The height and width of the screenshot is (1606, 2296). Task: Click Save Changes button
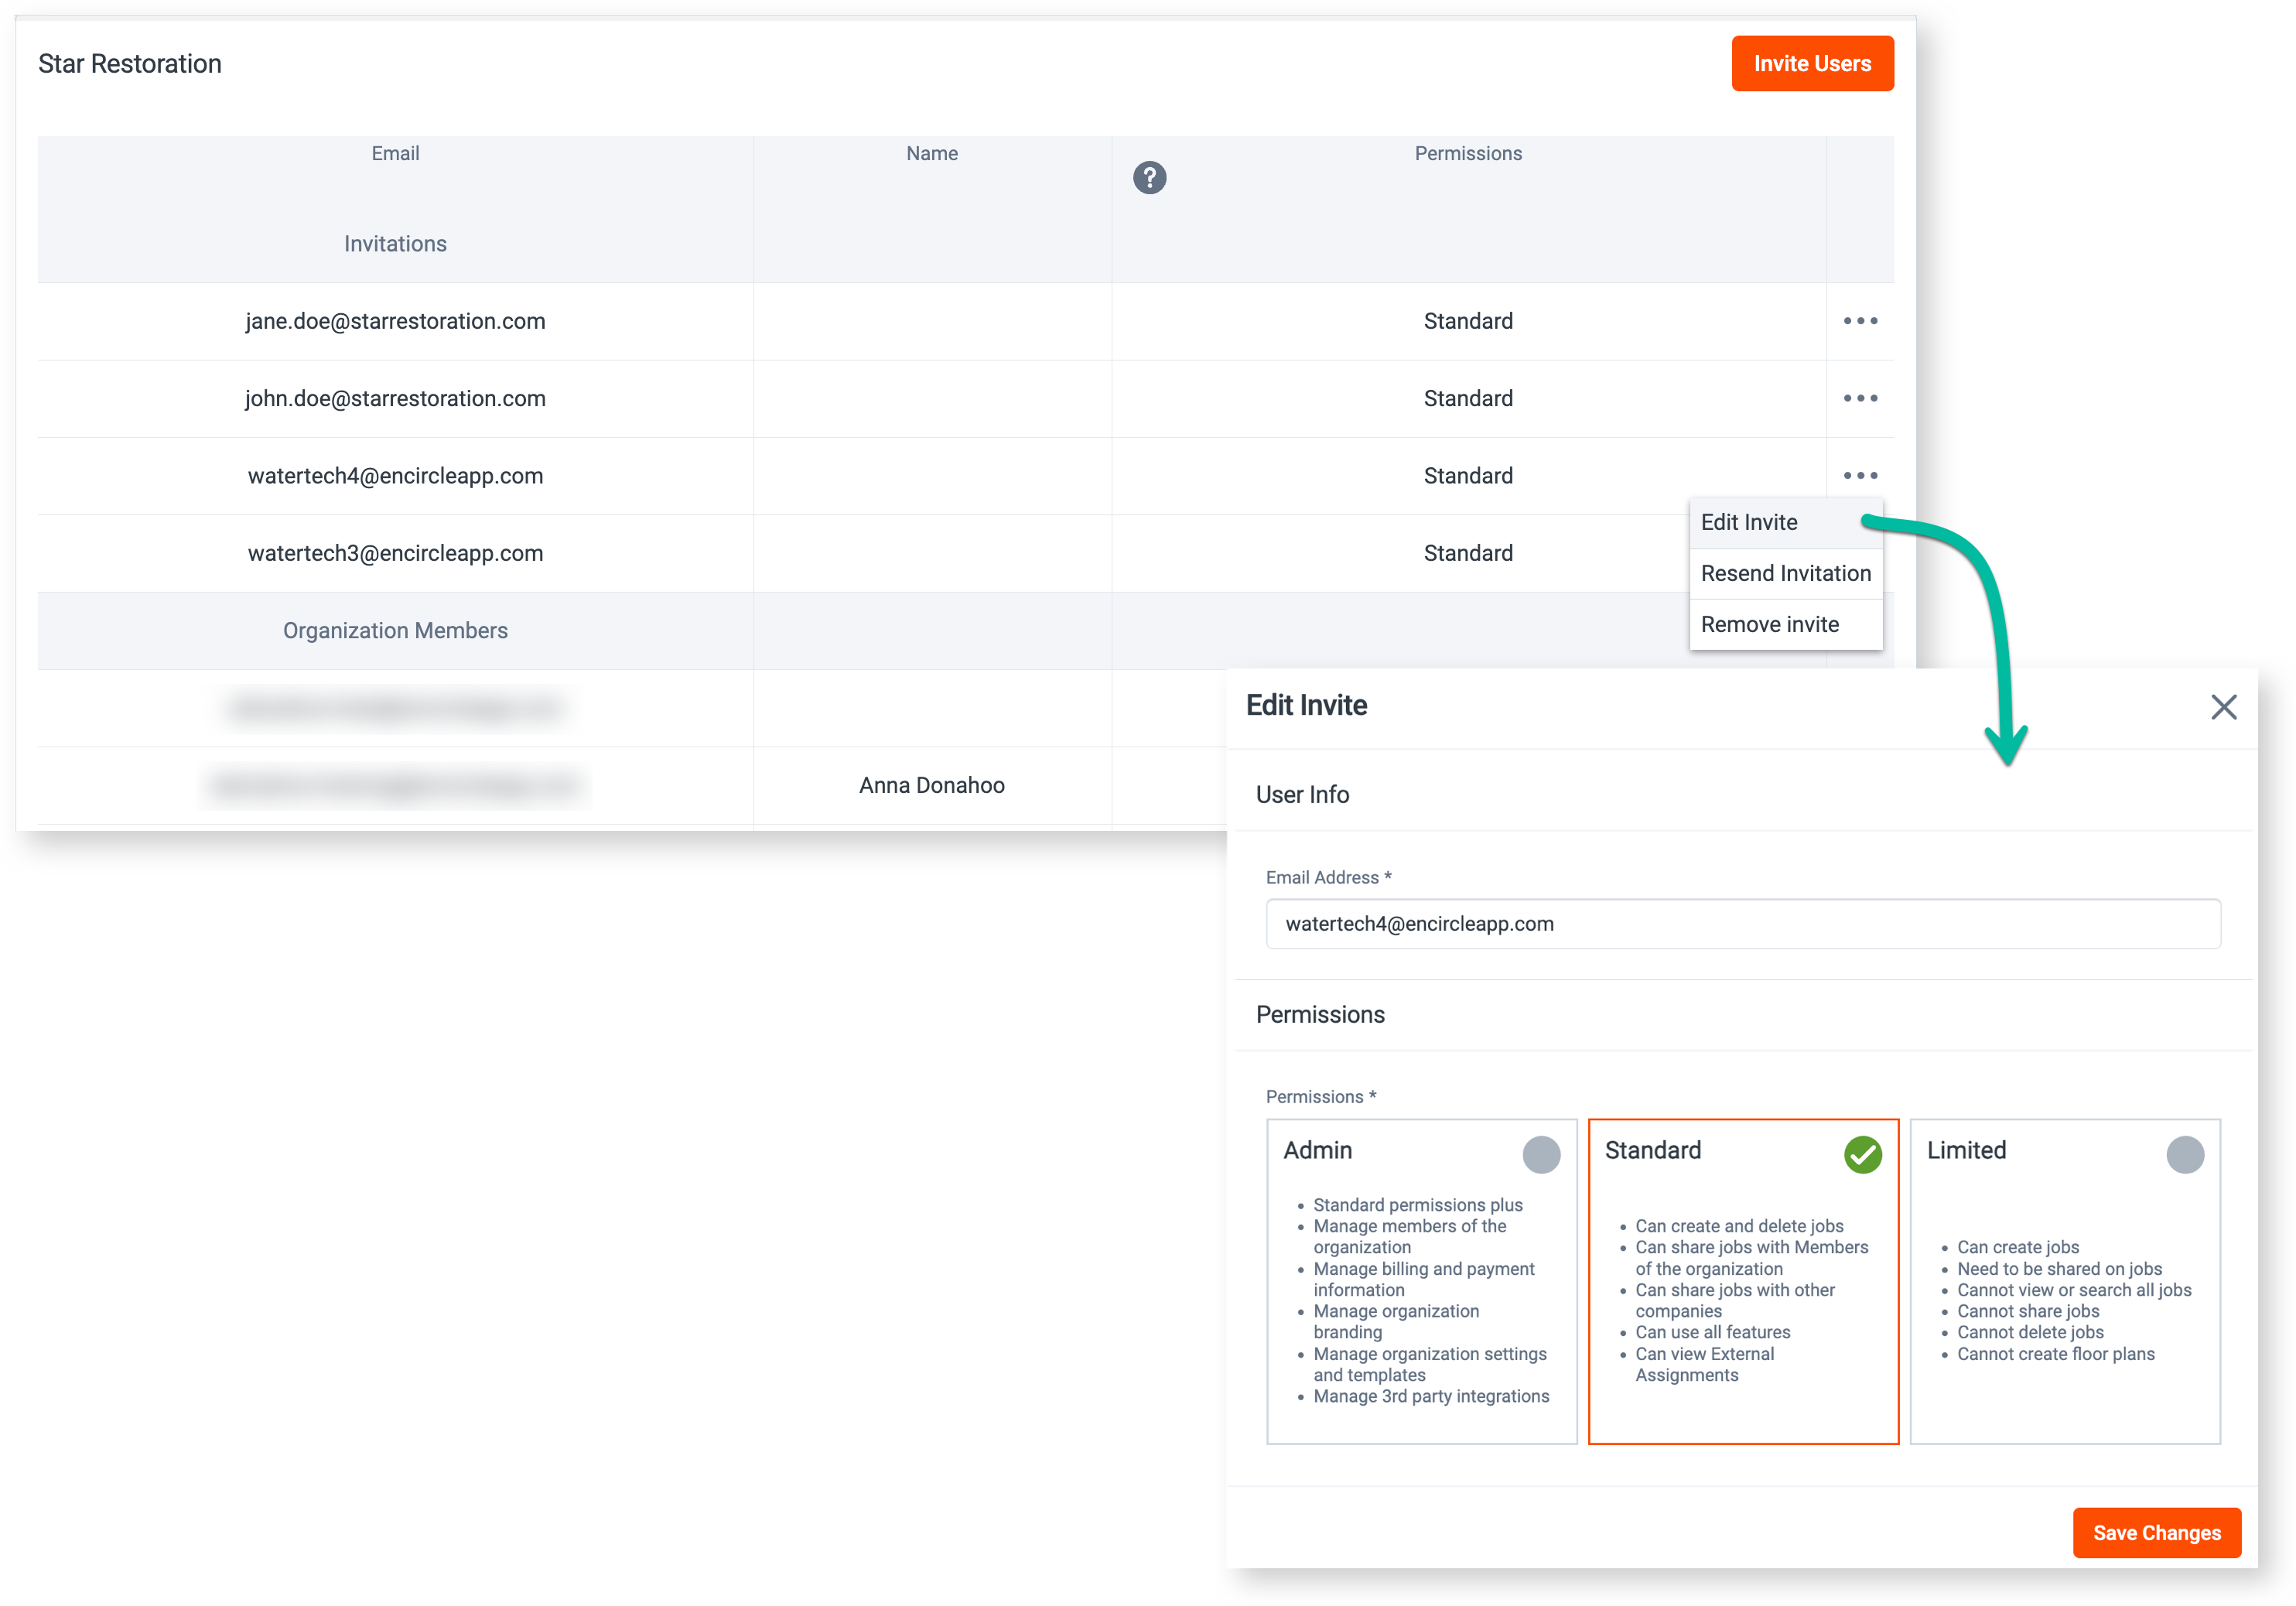[x=2156, y=1533]
